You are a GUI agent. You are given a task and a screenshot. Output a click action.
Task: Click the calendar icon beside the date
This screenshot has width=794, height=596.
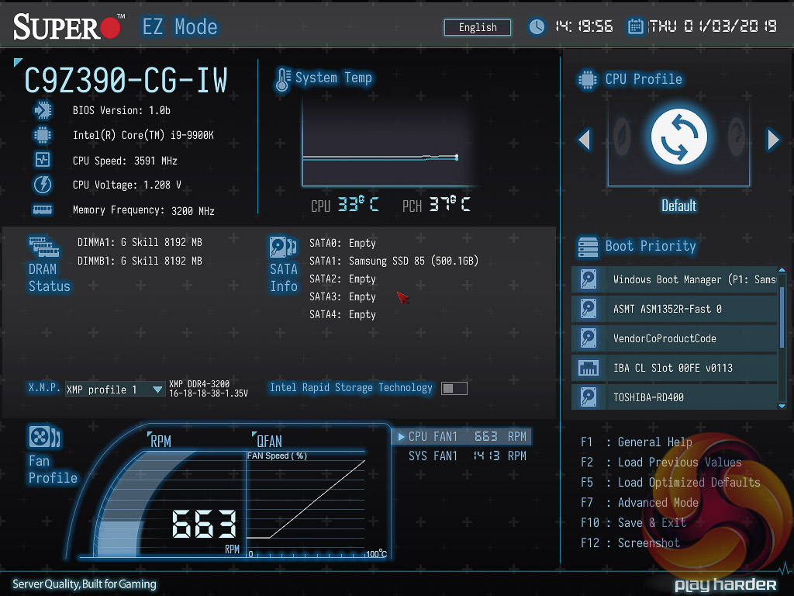coord(636,26)
